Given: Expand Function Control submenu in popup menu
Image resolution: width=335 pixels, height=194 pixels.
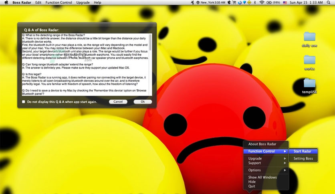Looking at the screenshot, I should (266, 151).
